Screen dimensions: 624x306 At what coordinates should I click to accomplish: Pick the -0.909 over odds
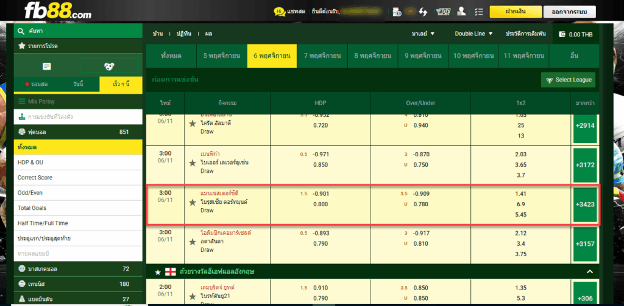pyautogui.click(x=421, y=194)
